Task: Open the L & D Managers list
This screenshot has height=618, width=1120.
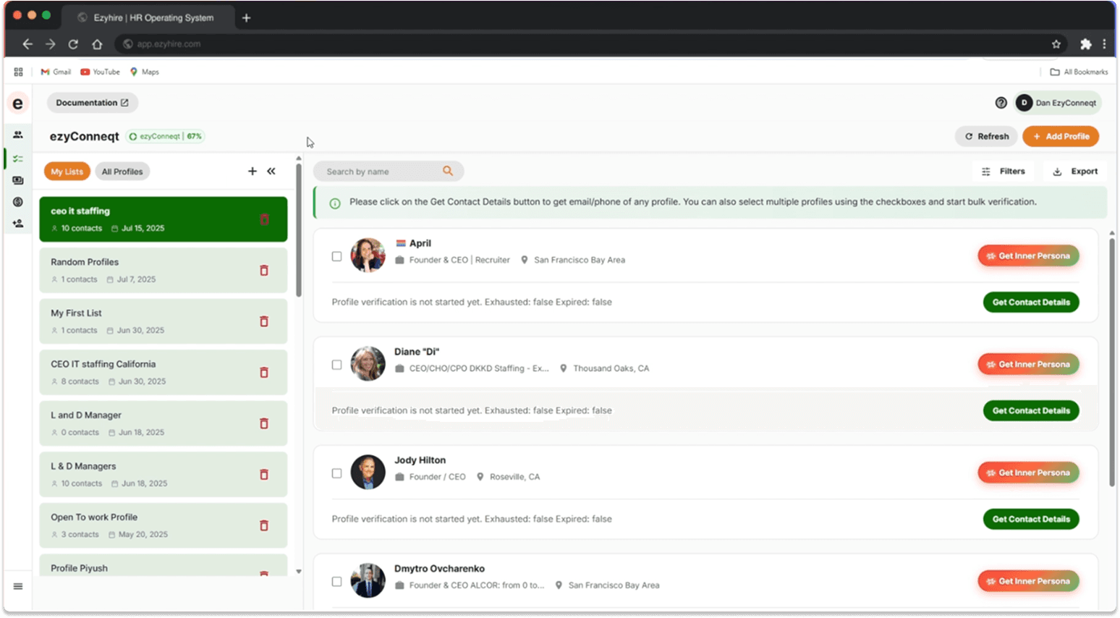Action: coord(164,475)
